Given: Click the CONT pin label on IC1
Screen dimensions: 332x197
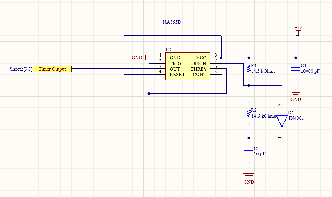Looking at the screenshot, I should (199, 74).
